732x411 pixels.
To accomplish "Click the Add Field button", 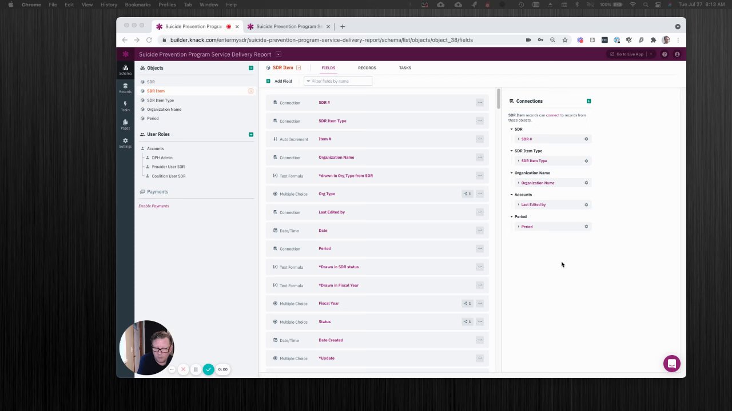I will pos(279,81).
